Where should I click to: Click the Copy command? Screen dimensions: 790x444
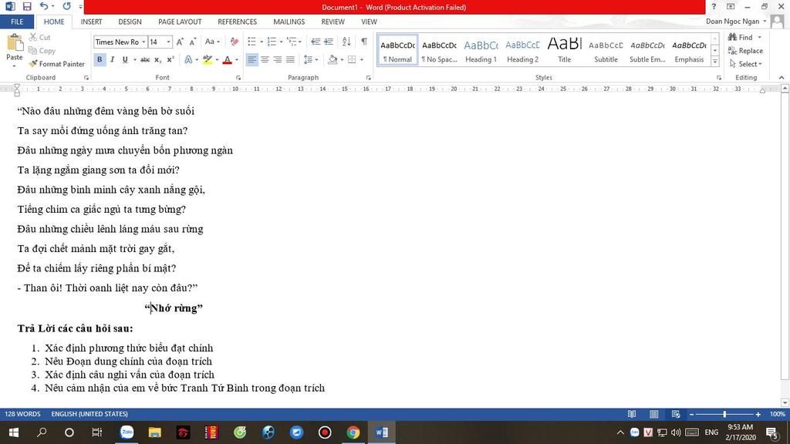click(42, 51)
